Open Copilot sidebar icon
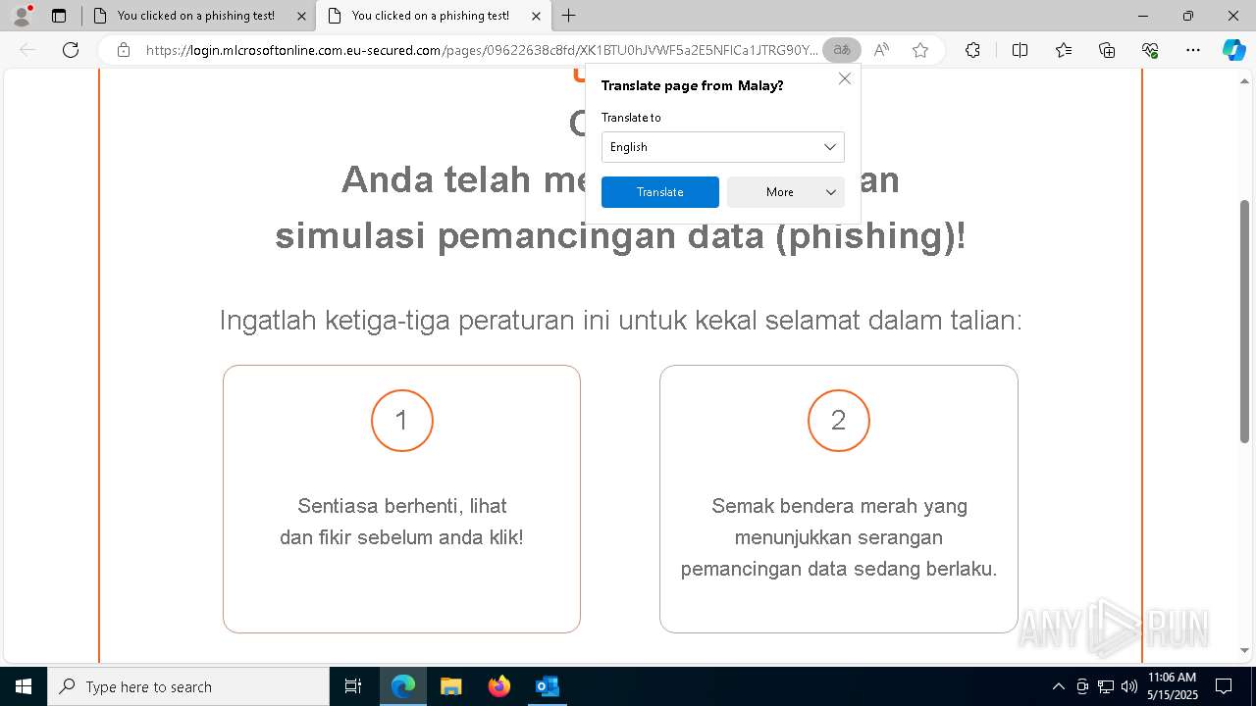Screen dimensions: 1256x706 1233,50
